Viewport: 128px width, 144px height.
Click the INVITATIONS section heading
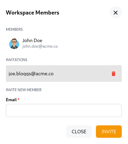tap(17, 60)
